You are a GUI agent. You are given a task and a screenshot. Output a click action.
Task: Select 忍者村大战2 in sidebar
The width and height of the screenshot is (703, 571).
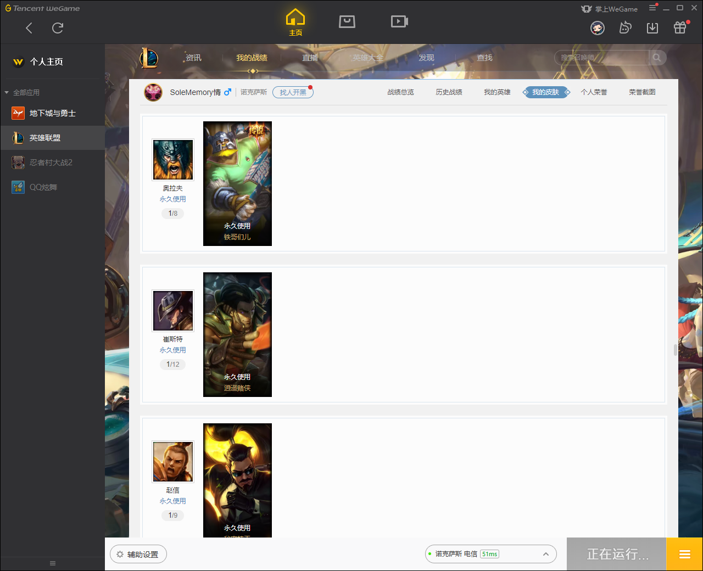(52, 163)
